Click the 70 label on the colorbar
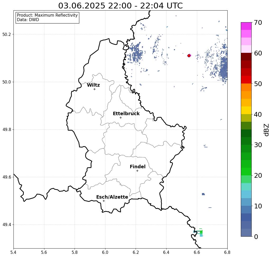Screen dimensions: 272x257 coord(258,22)
